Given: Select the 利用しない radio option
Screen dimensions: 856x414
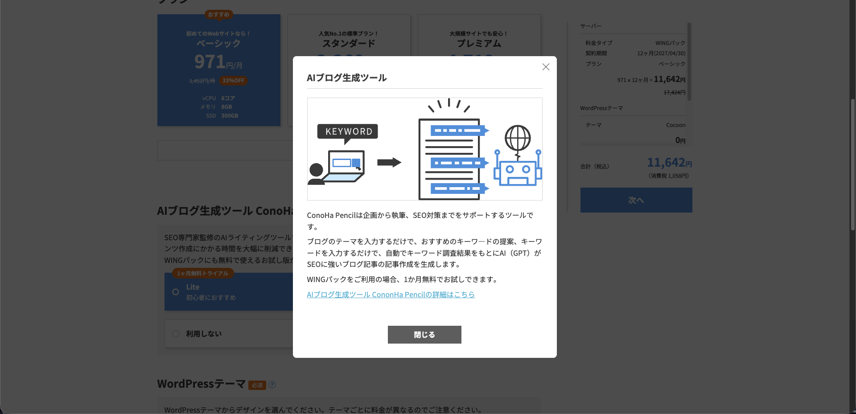Looking at the screenshot, I should [176, 334].
